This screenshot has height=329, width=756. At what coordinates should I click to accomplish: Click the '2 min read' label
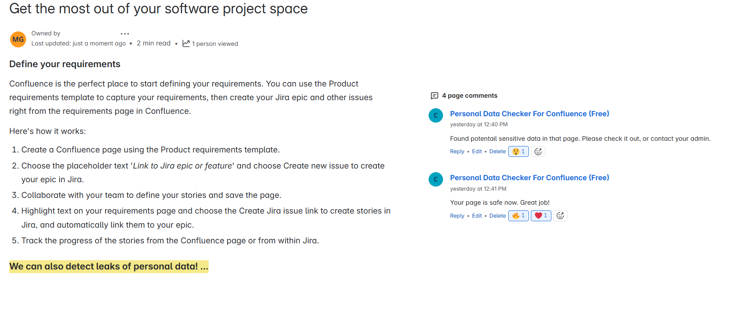click(153, 43)
